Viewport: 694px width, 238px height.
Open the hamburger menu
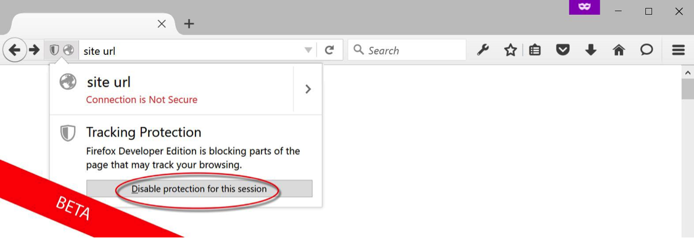(x=679, y=50)
